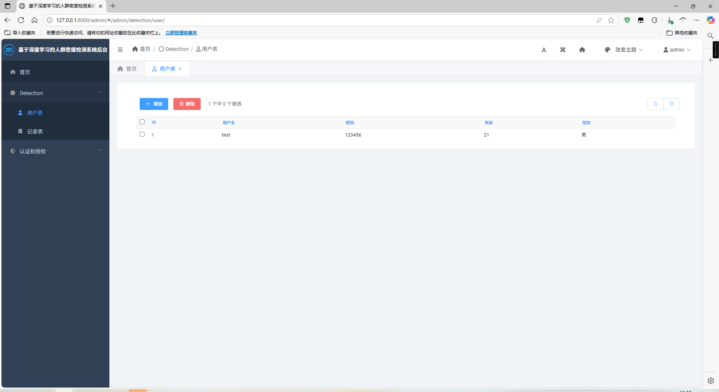Open tab actions menu icon

7,6
